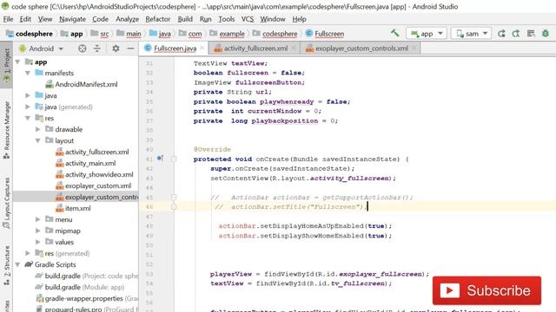Open the Resource Manager side tab

point(6,130)
